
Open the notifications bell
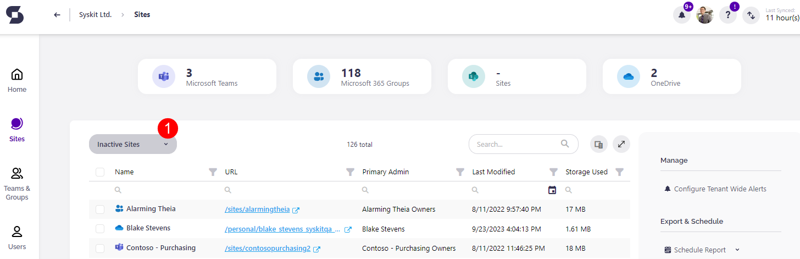pos(682,15)
